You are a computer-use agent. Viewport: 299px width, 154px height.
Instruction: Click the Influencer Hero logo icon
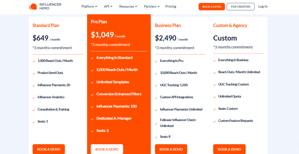[33, 6]
